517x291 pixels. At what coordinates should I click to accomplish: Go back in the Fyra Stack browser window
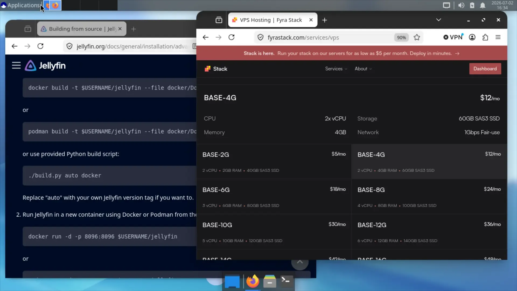205,37
